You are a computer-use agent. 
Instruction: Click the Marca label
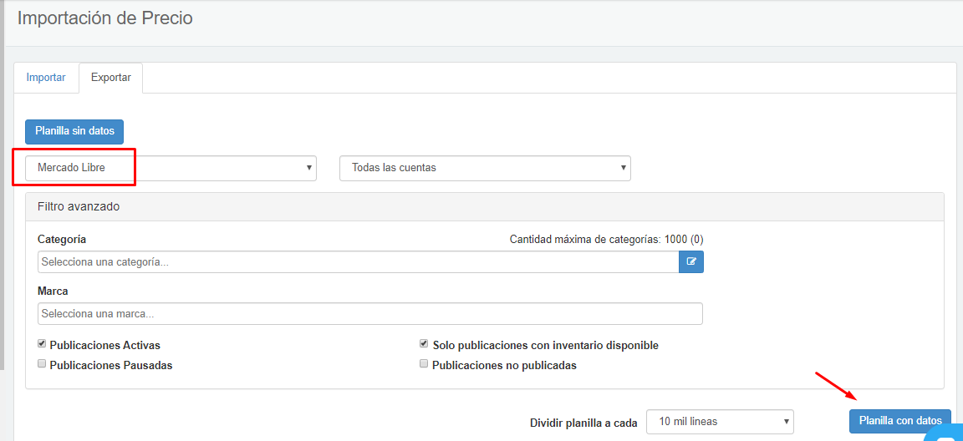pyautogui.click(x=53, y=291)
